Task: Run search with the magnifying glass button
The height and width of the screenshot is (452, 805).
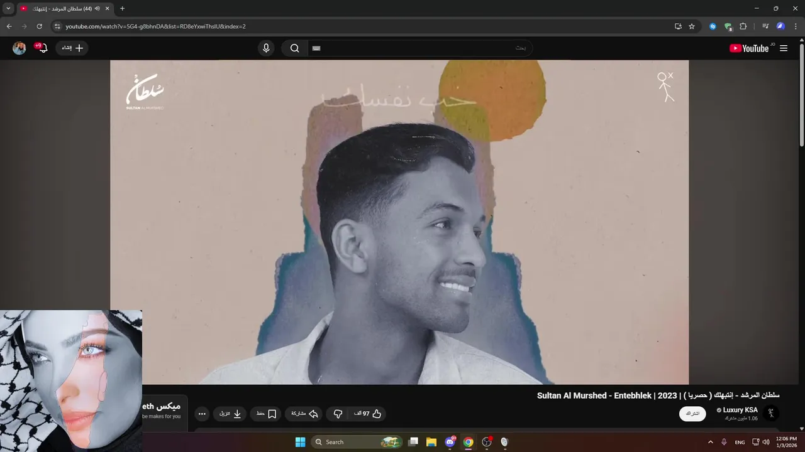Action: (x=294, y=48)
